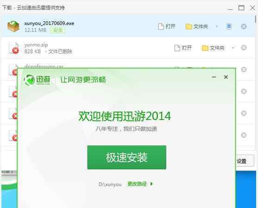Screen dimensions: 258x208
Task: Click the blue mobile icon on xunyou row
Action: pos(229,26)
